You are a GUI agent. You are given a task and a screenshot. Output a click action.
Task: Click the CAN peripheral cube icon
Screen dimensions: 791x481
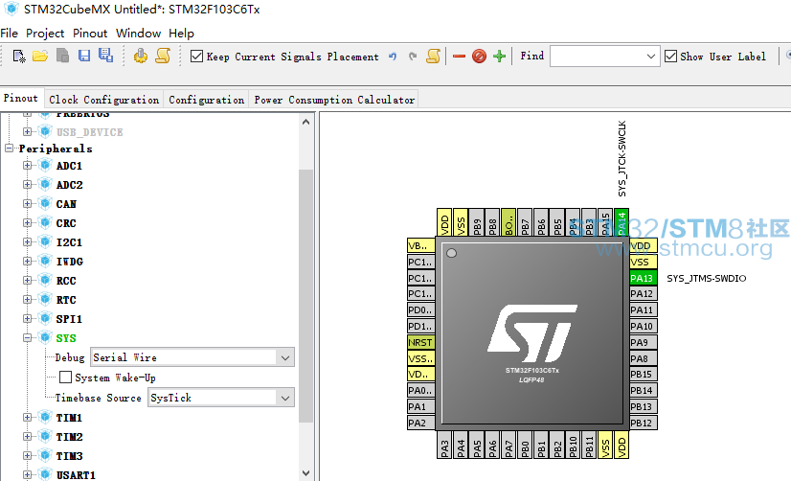point(45,203)
